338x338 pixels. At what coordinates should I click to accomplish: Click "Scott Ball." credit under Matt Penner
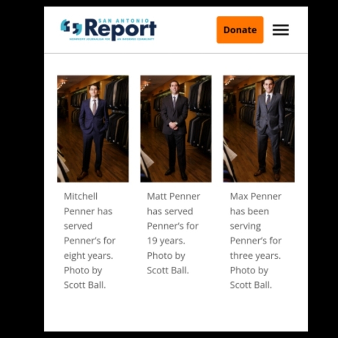tap(168, 270)
